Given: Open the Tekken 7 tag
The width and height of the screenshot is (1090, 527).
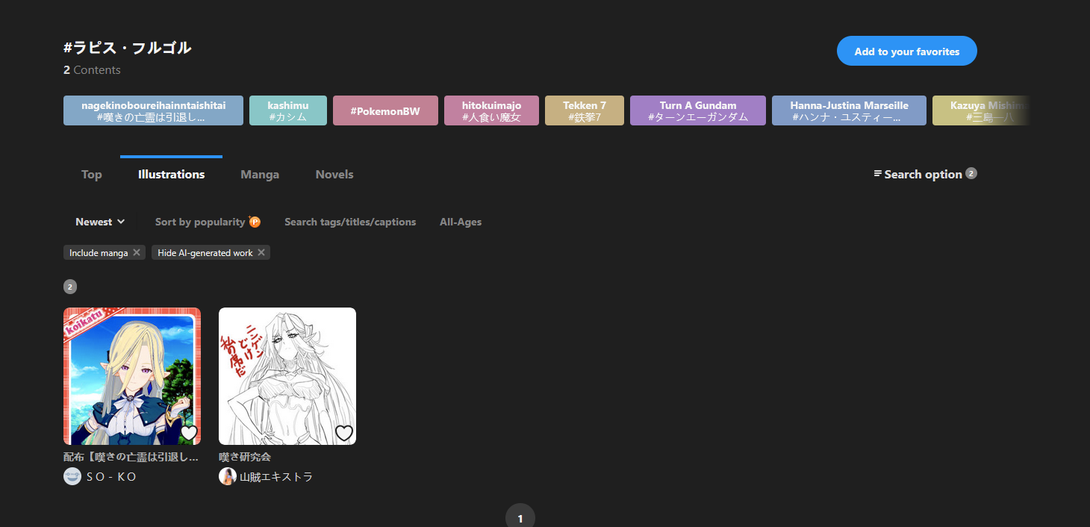Looking at the screenshot, I should [585, 110].
